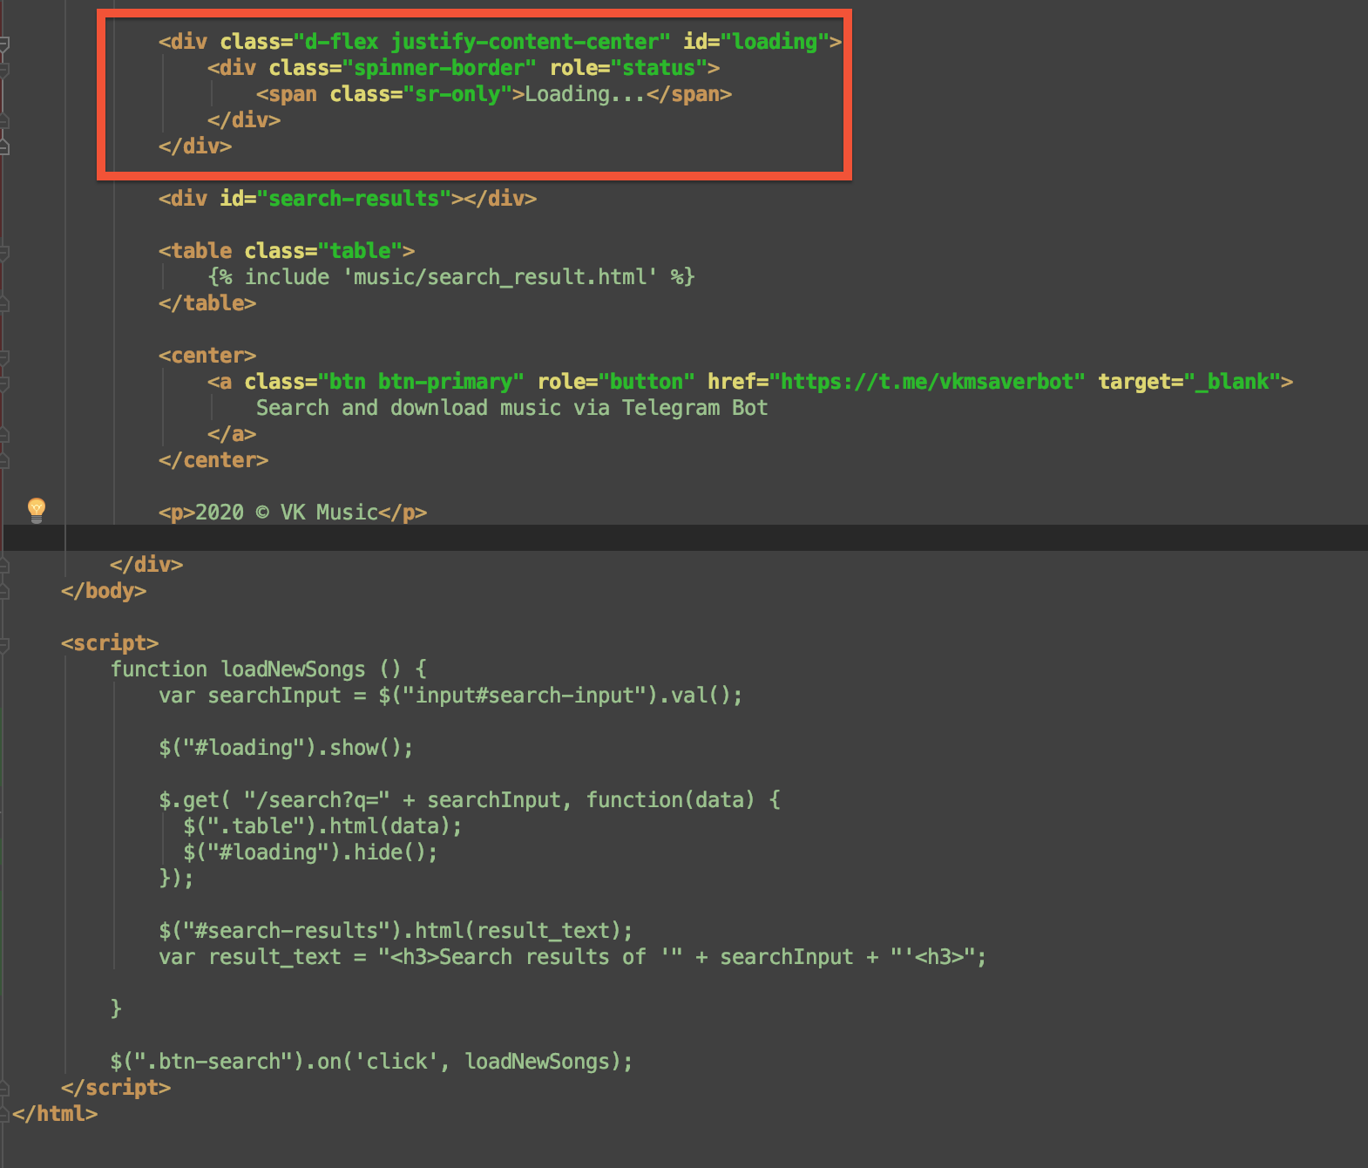The width and height of the screenshot is (1368, 1168).
Task: Click the closing /body tag
Action: click(x=104, y=591)
